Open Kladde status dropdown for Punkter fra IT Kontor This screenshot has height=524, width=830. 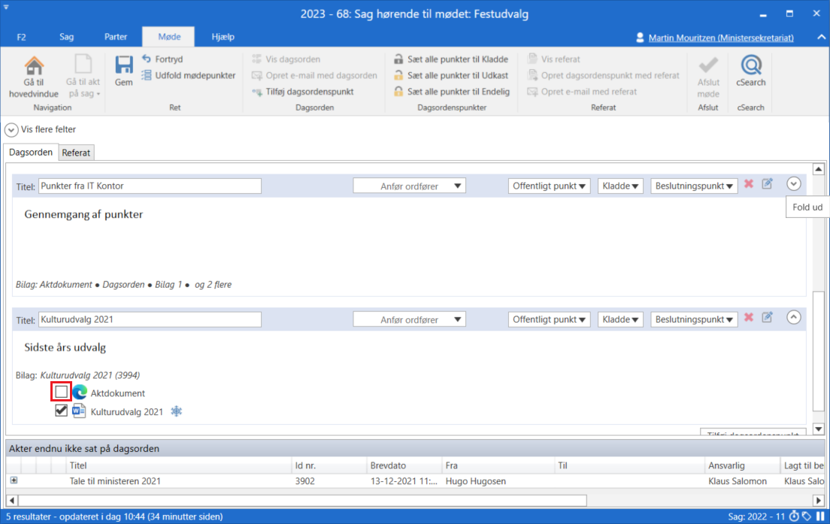point(620,186)
